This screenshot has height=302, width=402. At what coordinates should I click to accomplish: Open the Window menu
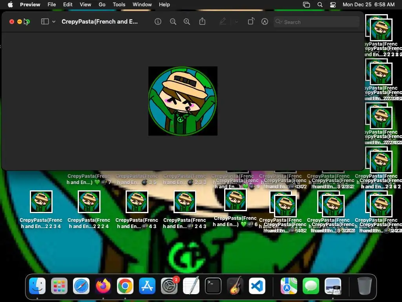(142, 4)
